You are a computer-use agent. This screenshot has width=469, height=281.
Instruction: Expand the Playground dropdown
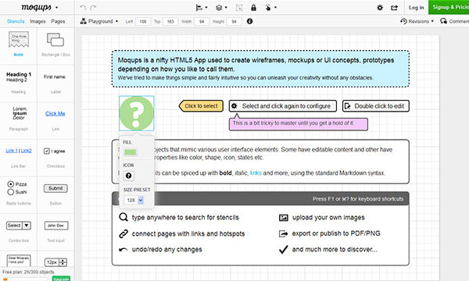coord(99,21)
